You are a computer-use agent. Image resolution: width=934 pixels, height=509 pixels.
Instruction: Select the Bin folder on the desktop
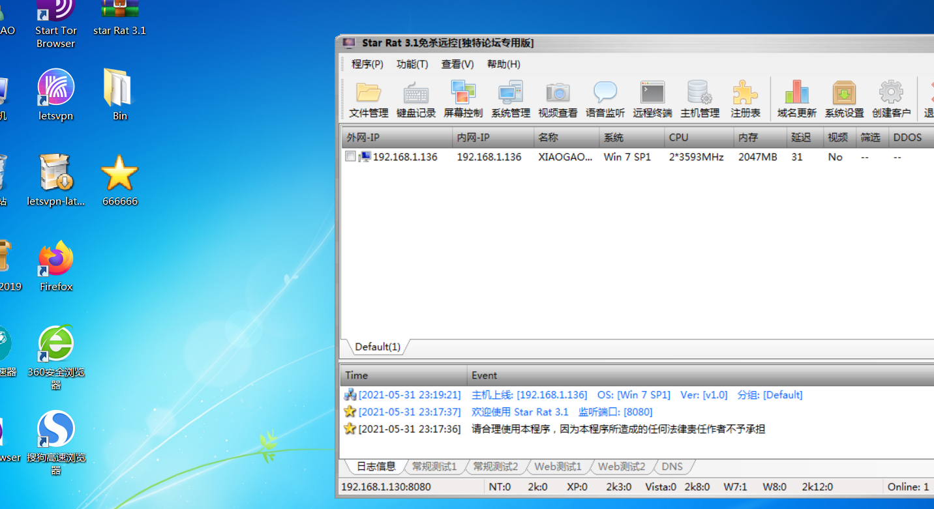(120, 95)
